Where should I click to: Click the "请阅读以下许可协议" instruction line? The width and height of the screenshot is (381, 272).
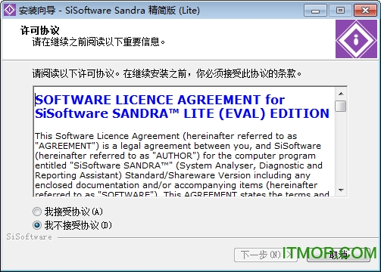167,73
